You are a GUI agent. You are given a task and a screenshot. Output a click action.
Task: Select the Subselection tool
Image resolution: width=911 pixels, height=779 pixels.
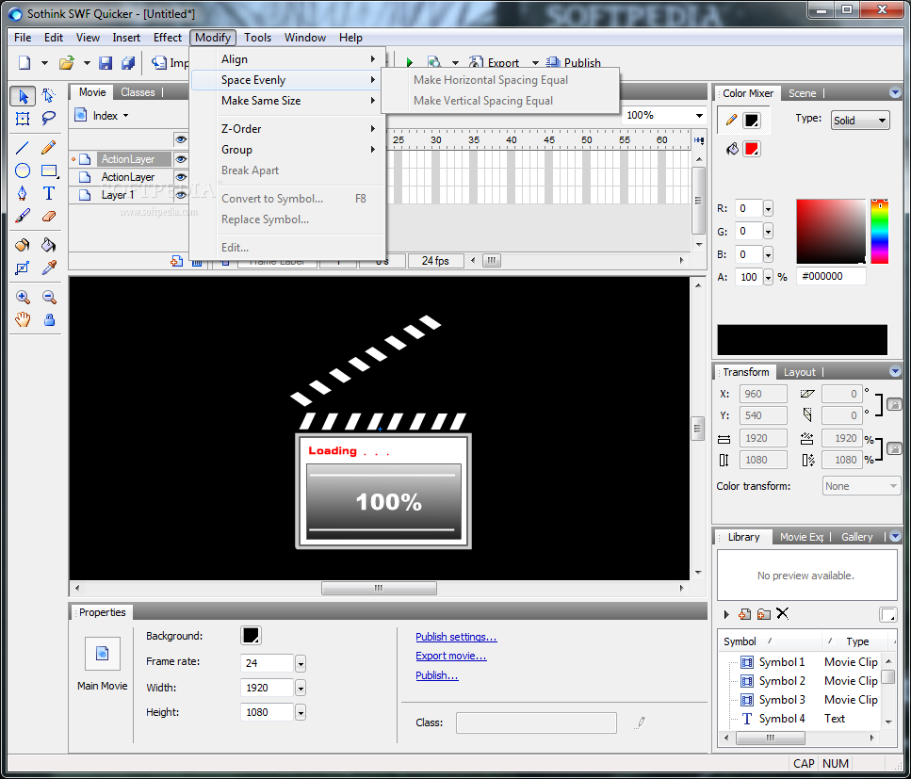(x=49, y=96)
